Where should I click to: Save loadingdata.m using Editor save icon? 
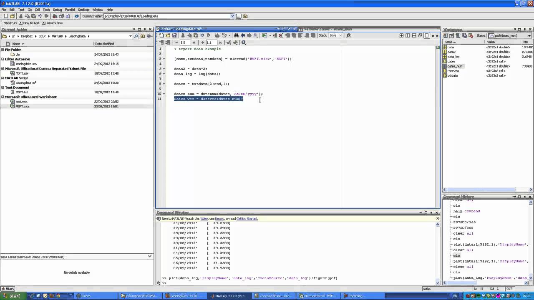coord(174,35)
